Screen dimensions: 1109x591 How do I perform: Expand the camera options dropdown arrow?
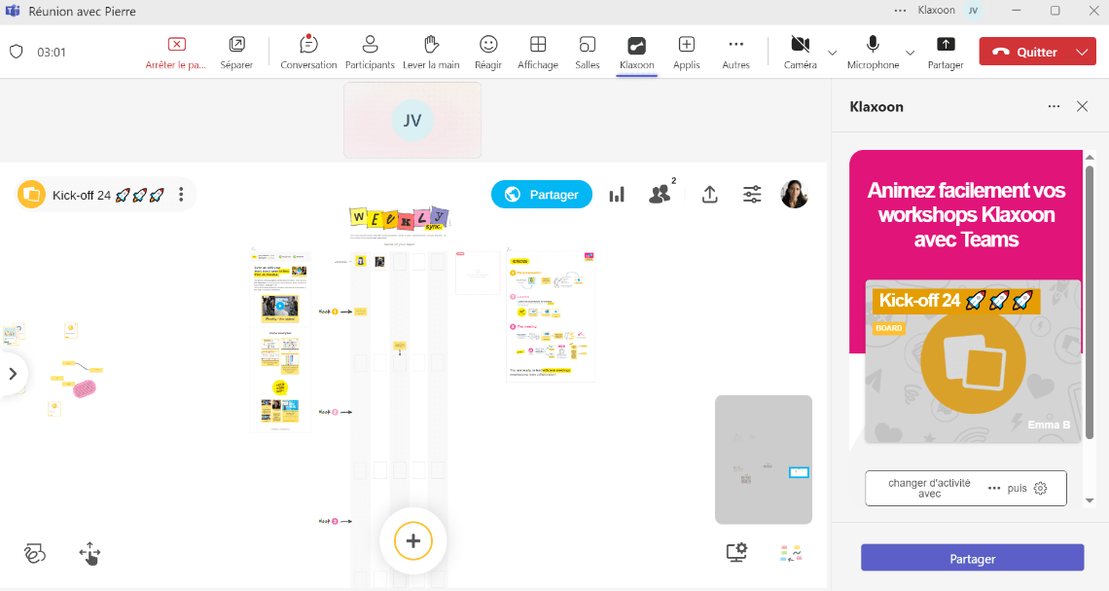pos(832,52)
